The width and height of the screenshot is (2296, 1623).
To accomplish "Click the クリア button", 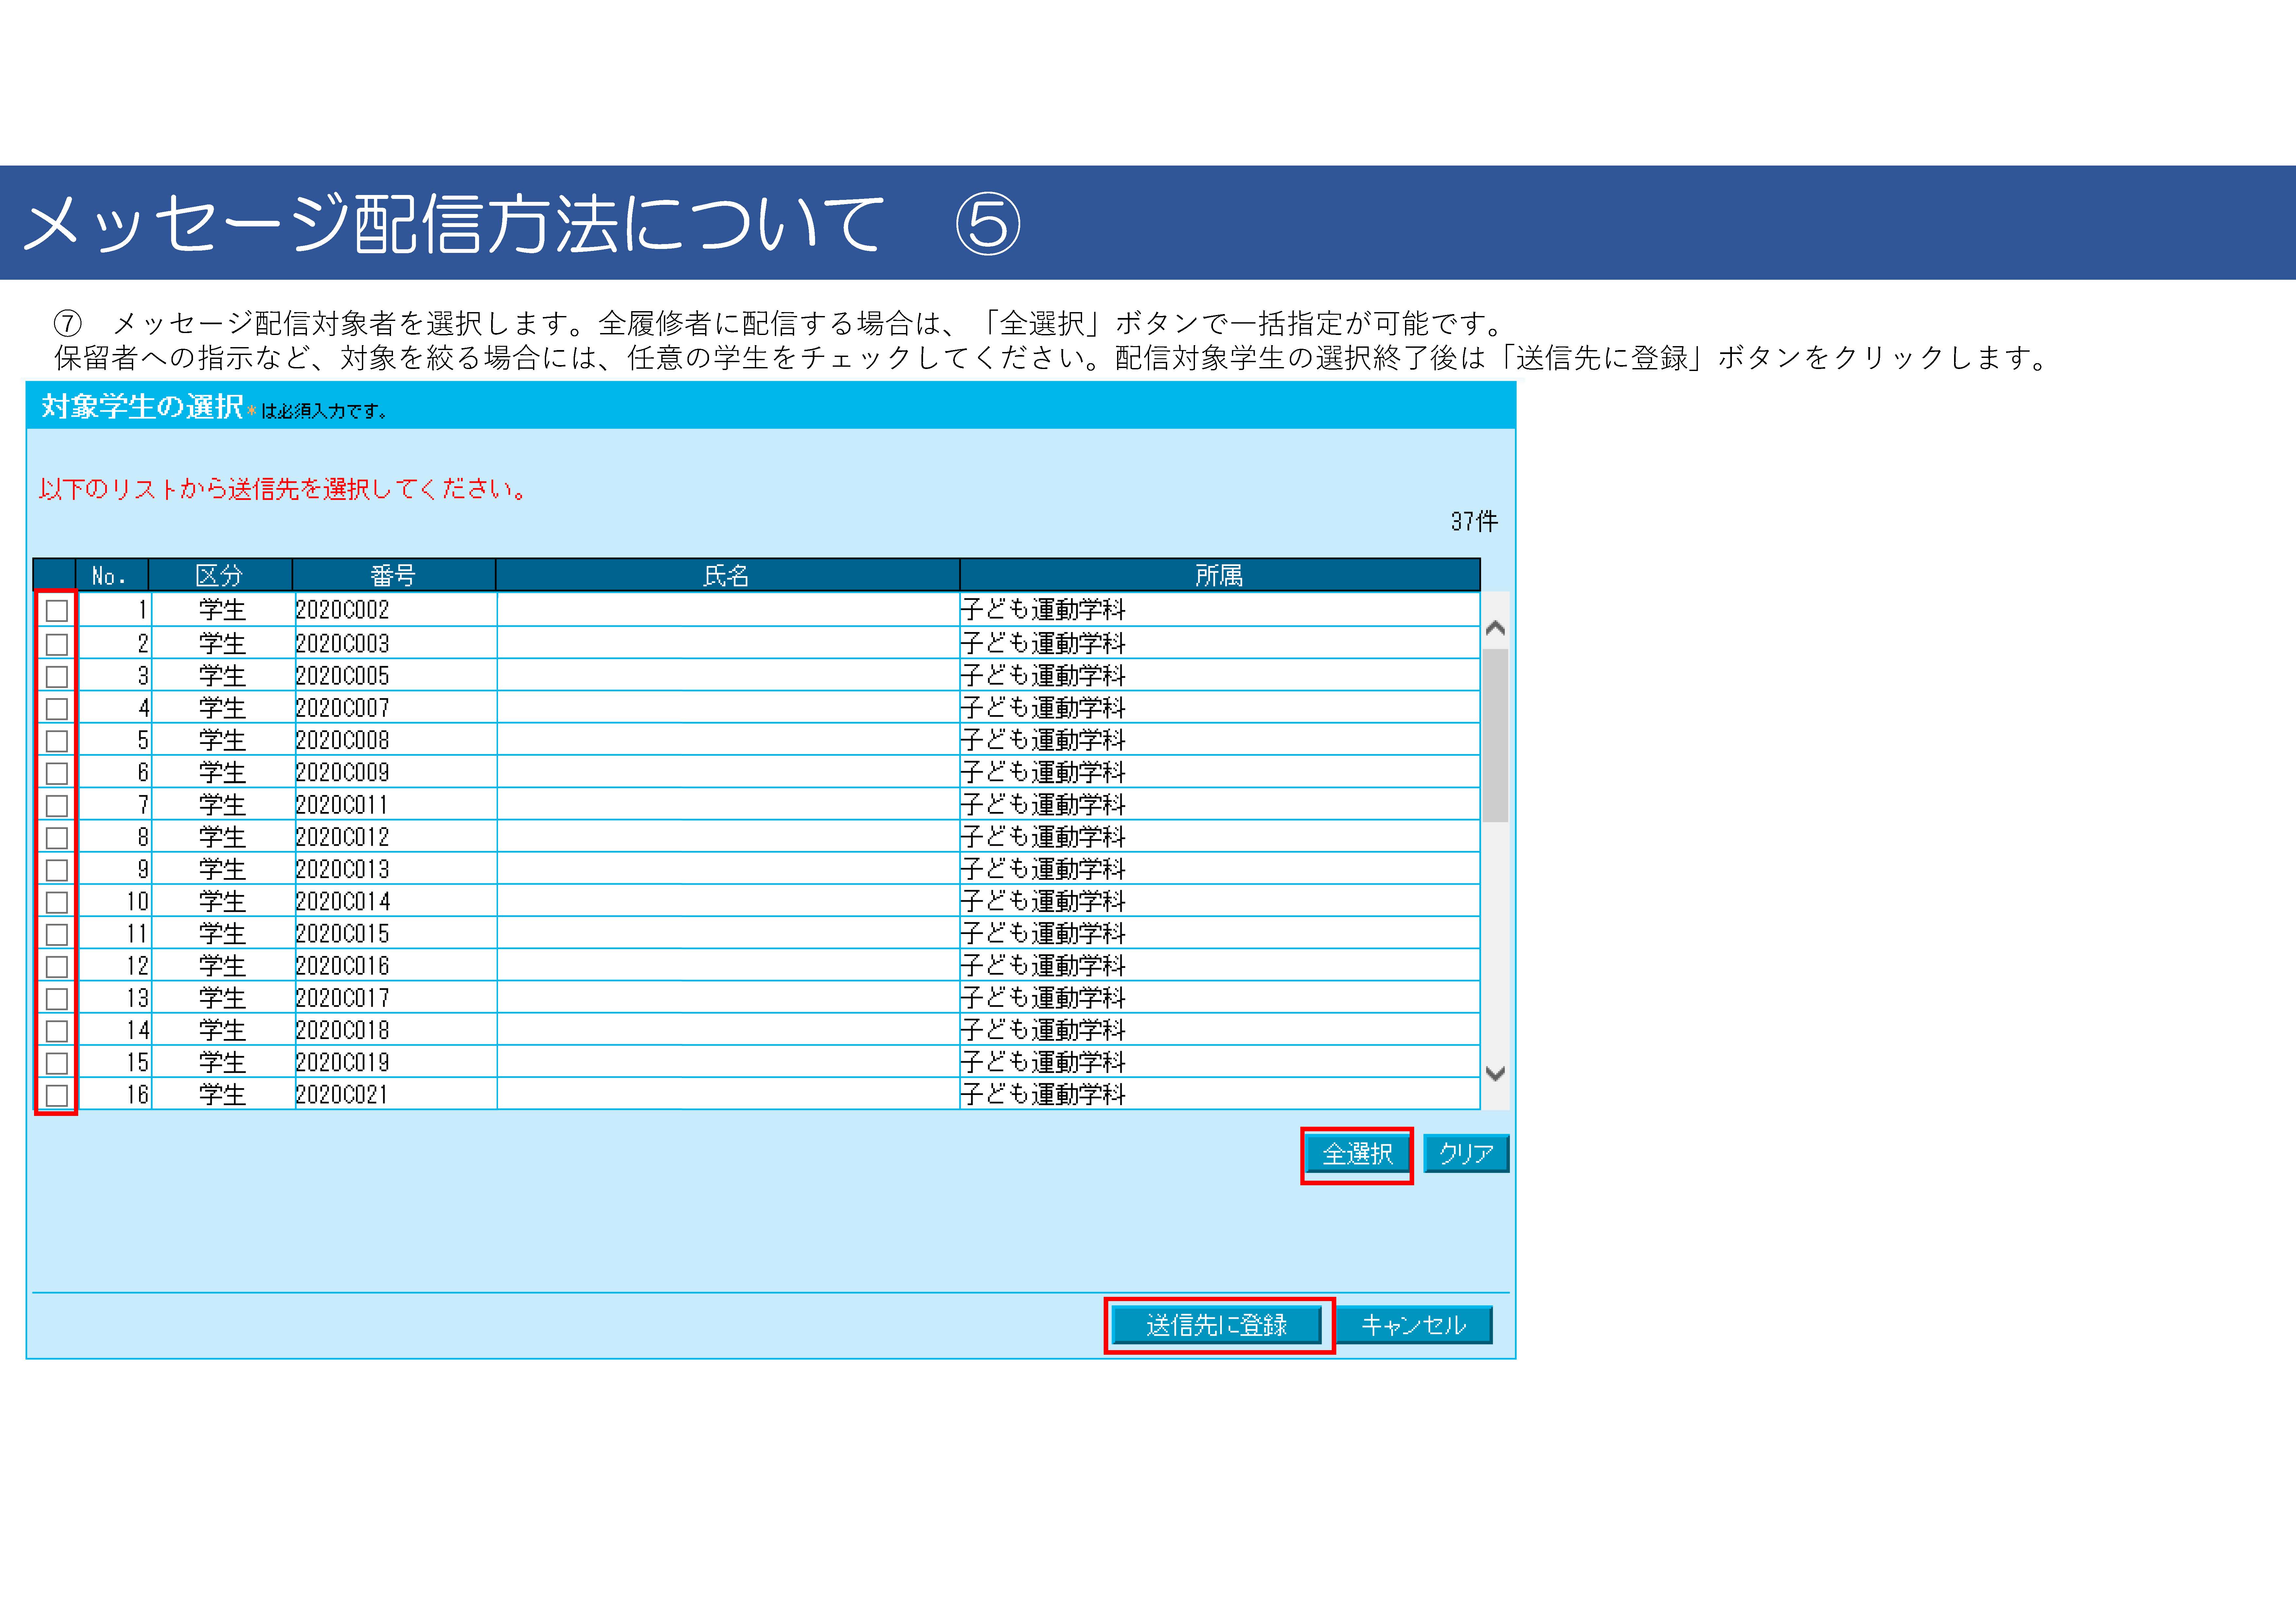I will pyautogui.click(x=1466, y=1154).
